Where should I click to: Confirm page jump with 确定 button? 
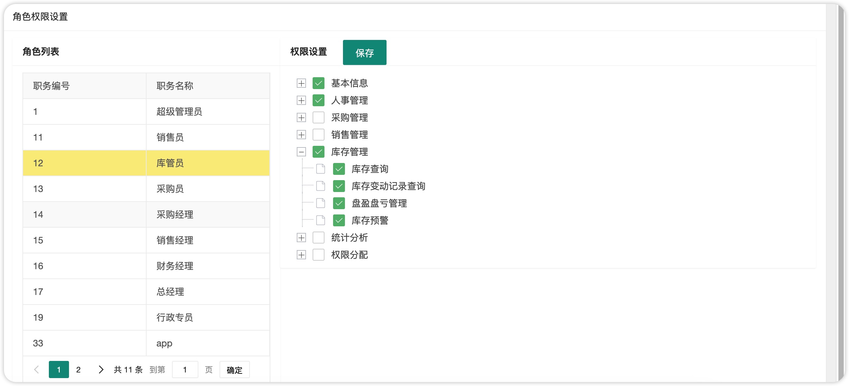pyautogui.click(x=234, y=370)
